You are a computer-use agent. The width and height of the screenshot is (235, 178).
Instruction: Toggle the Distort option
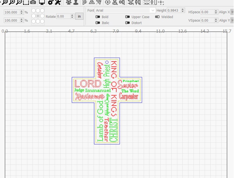[x=128, y=23]
